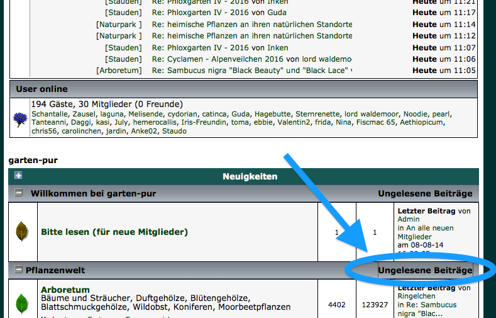The height and width of the screenshot is (318, 496).
Task: Open the Arboretum forum board
Action: 65,290
